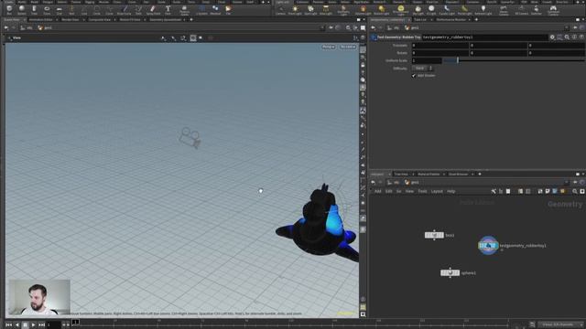Select the box1 node
The height and width of the screenshot is (329, 586).
tap(434, 236)
